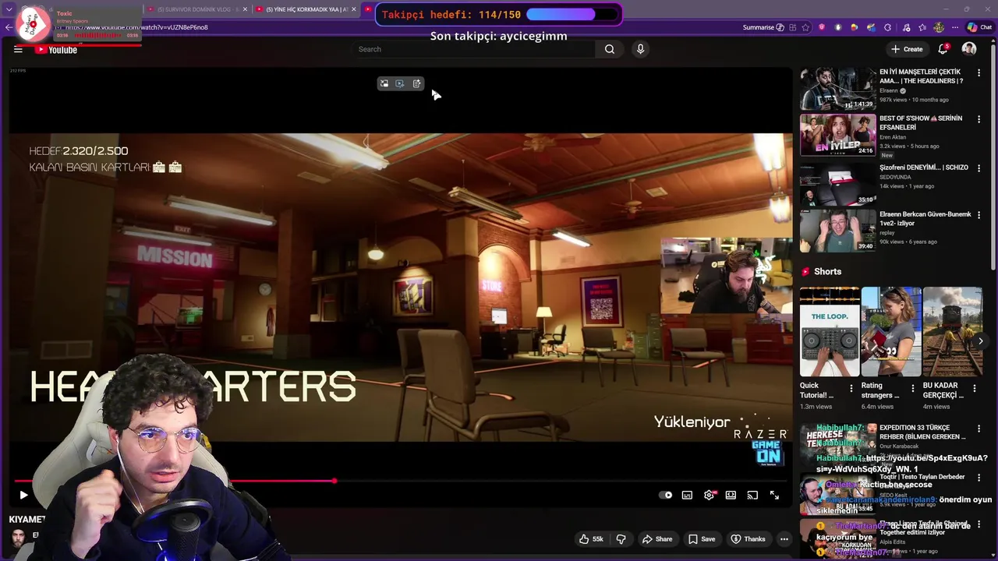Go to the YouTube home logo
The image size is (998, 561).
(55, 49)
